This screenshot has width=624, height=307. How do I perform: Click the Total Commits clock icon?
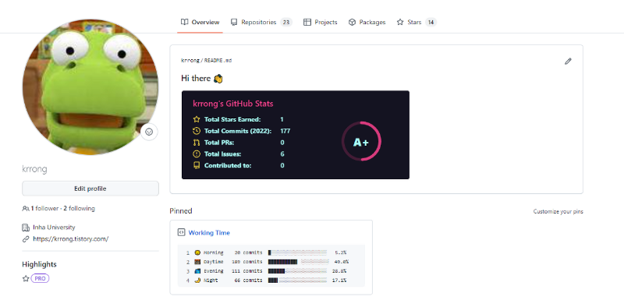point(197,131)
